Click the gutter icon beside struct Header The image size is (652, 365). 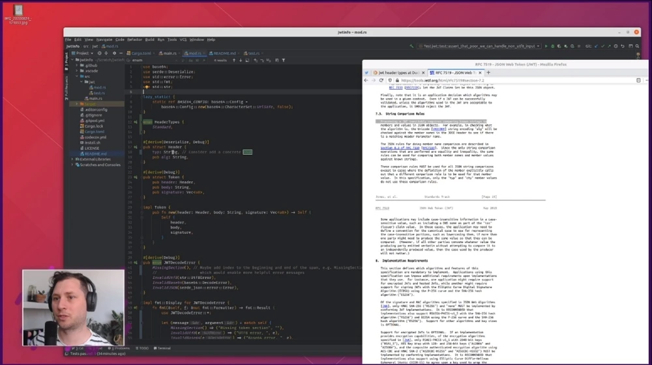tap(136, 147)
